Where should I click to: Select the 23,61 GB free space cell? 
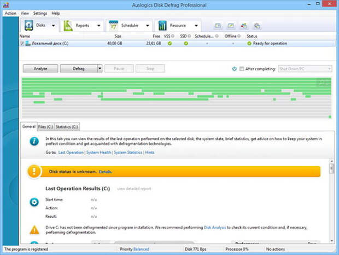pyautogui.click(x=154, y=43)
